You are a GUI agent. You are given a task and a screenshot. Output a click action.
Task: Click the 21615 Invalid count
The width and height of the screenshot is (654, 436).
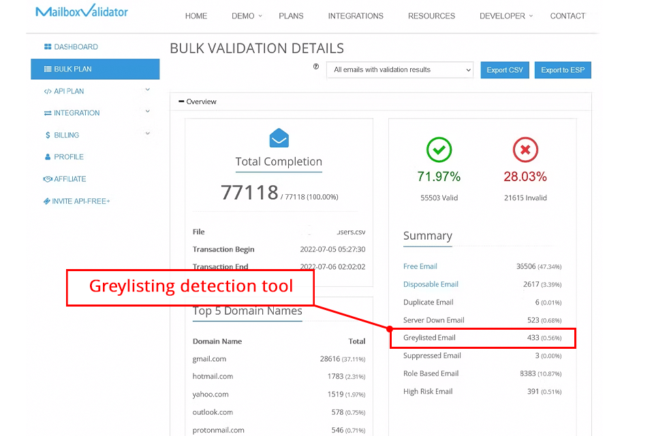point(525,198)
